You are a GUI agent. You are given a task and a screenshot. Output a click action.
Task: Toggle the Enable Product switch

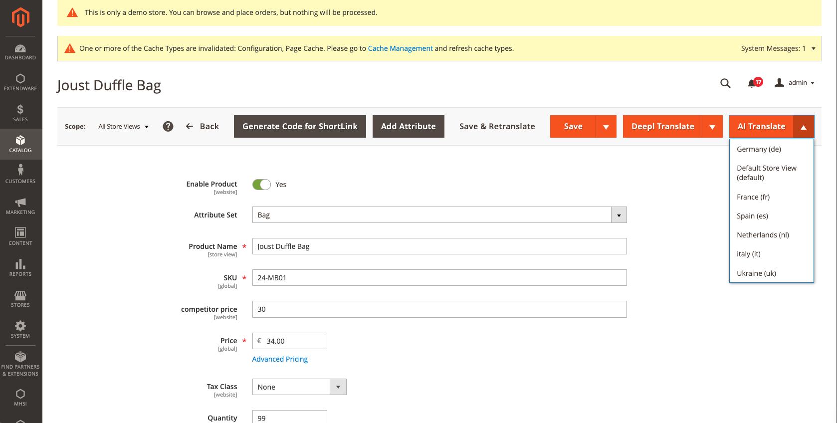point(261,185)
